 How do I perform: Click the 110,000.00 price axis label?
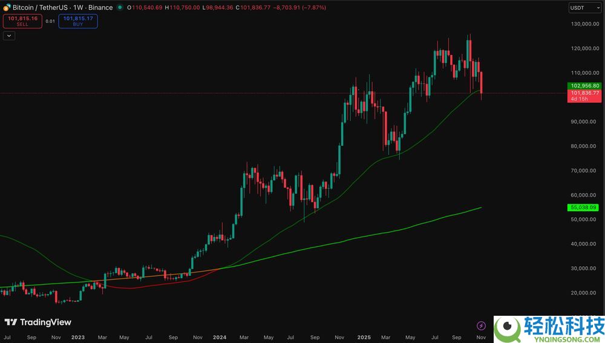(585, 73)
